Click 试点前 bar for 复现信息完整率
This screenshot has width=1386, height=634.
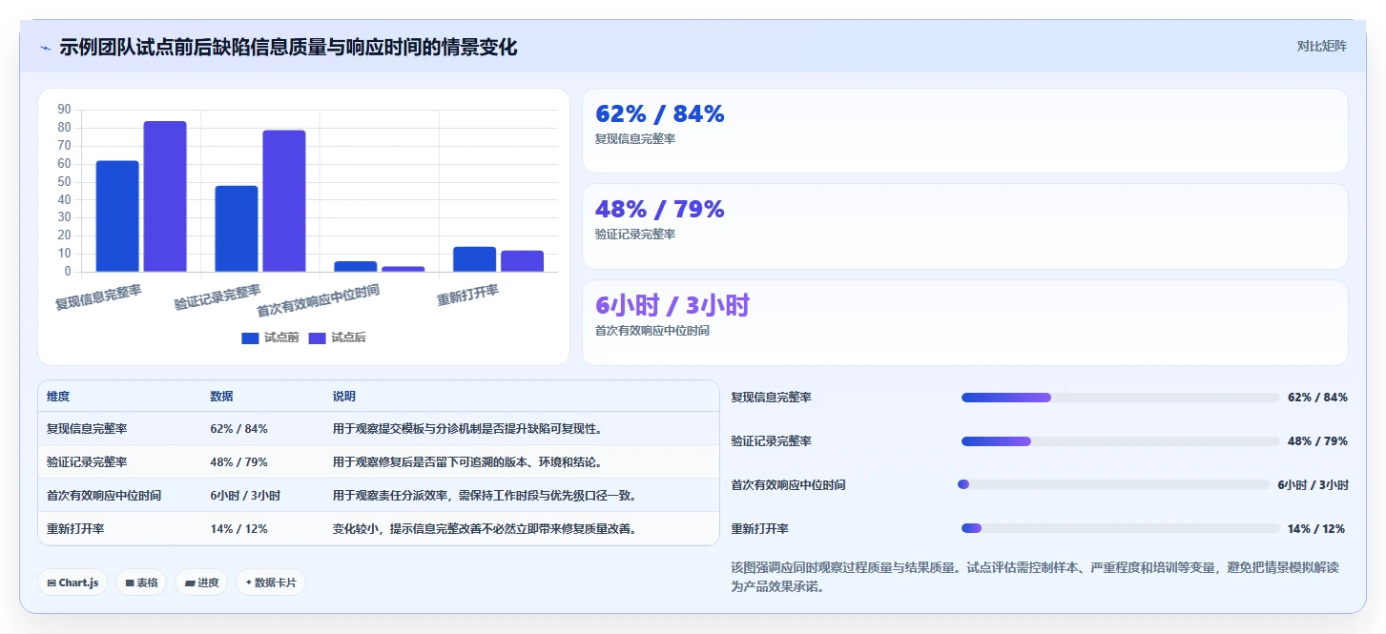[x=117, y=216]
